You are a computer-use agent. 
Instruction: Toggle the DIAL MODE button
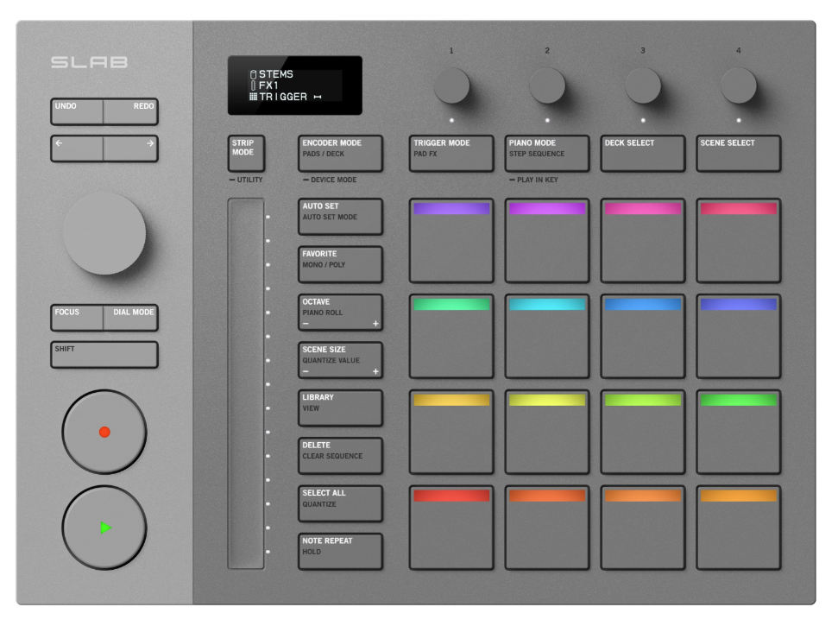pyautogui.click(x=131, y=318)
